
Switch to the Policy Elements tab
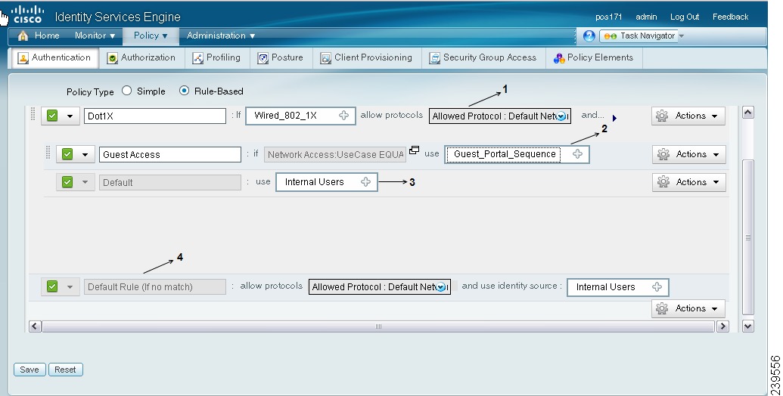point(594,58)
